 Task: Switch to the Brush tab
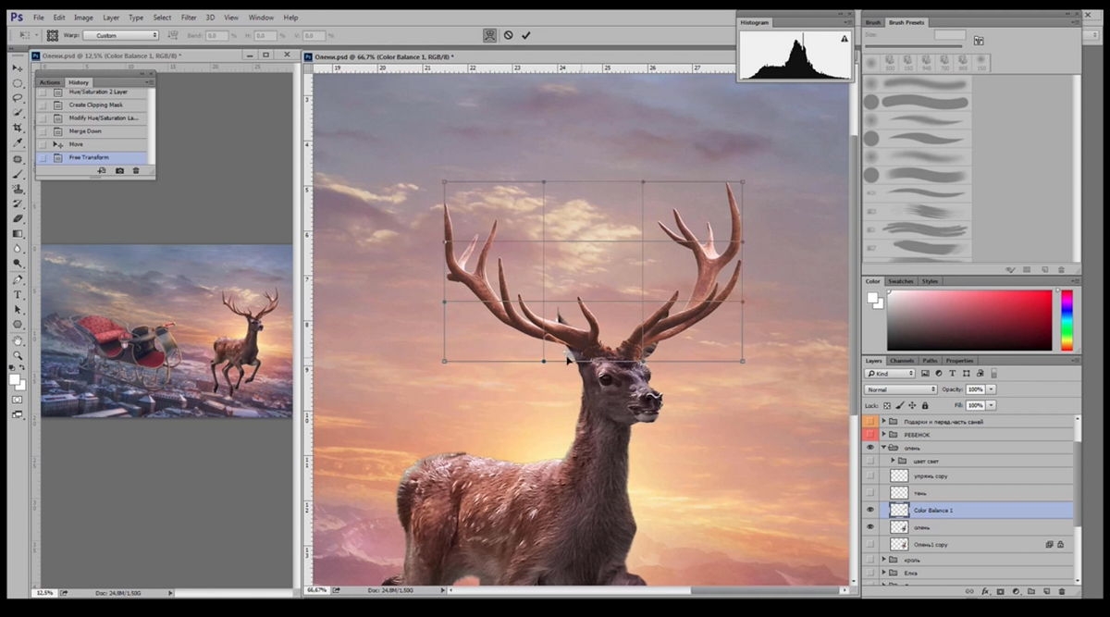873,22
